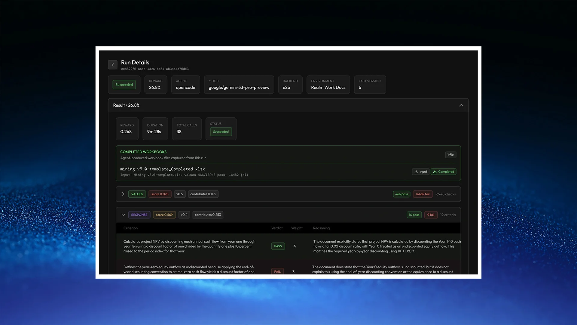Select the RESPONSE tag
The height and width of the screenshot is (325, 577).
click(139, 215)
